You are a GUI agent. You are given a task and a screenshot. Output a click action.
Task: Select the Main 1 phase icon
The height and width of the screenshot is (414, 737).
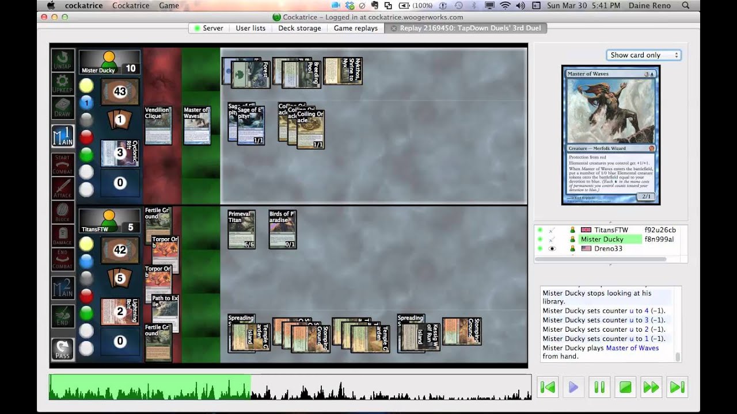pos(63,136)
